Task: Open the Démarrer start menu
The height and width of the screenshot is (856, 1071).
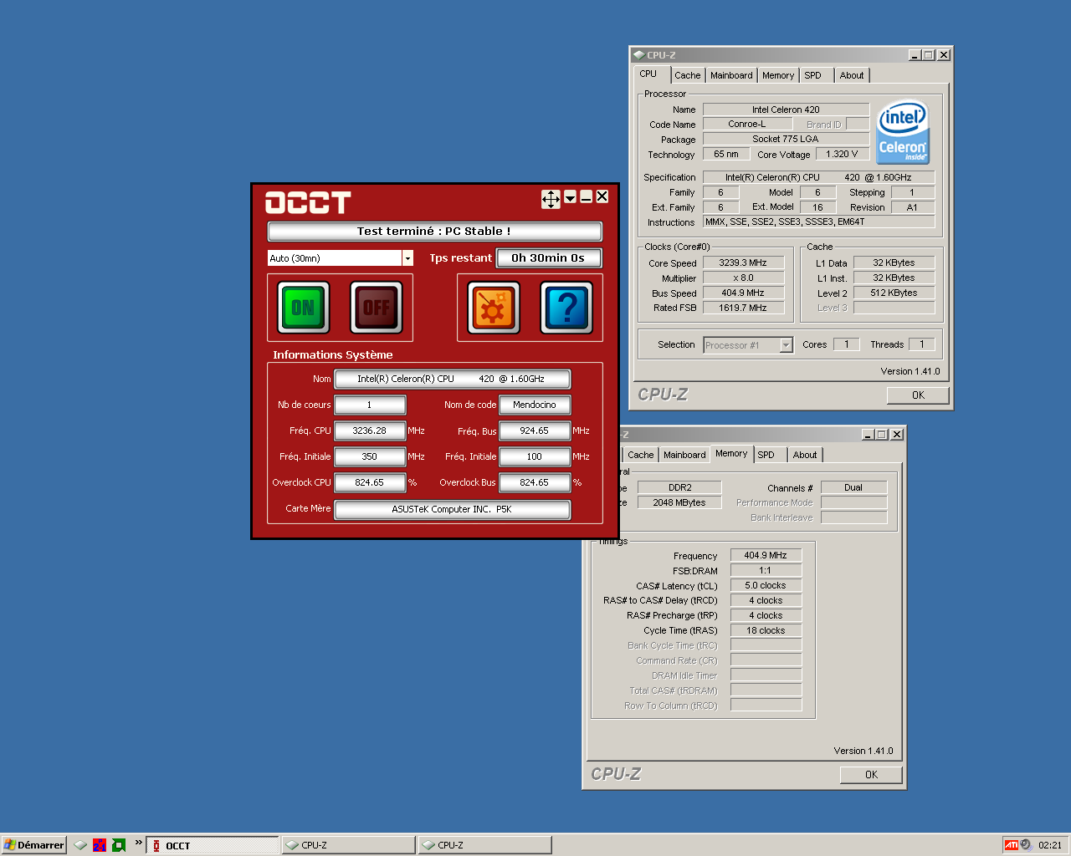Action: click(x=33, y=845)
